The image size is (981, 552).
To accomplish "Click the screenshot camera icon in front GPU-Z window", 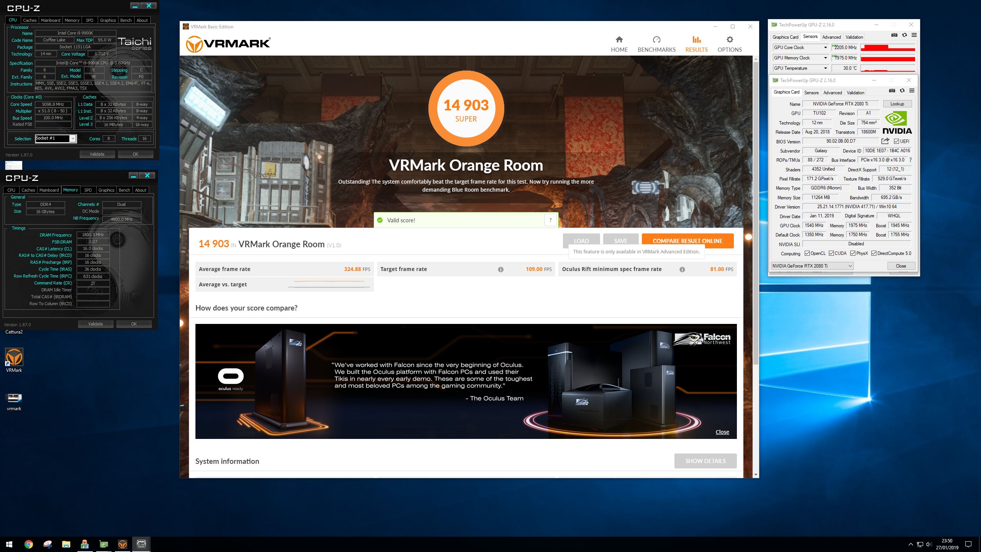I will pos(892,91).
